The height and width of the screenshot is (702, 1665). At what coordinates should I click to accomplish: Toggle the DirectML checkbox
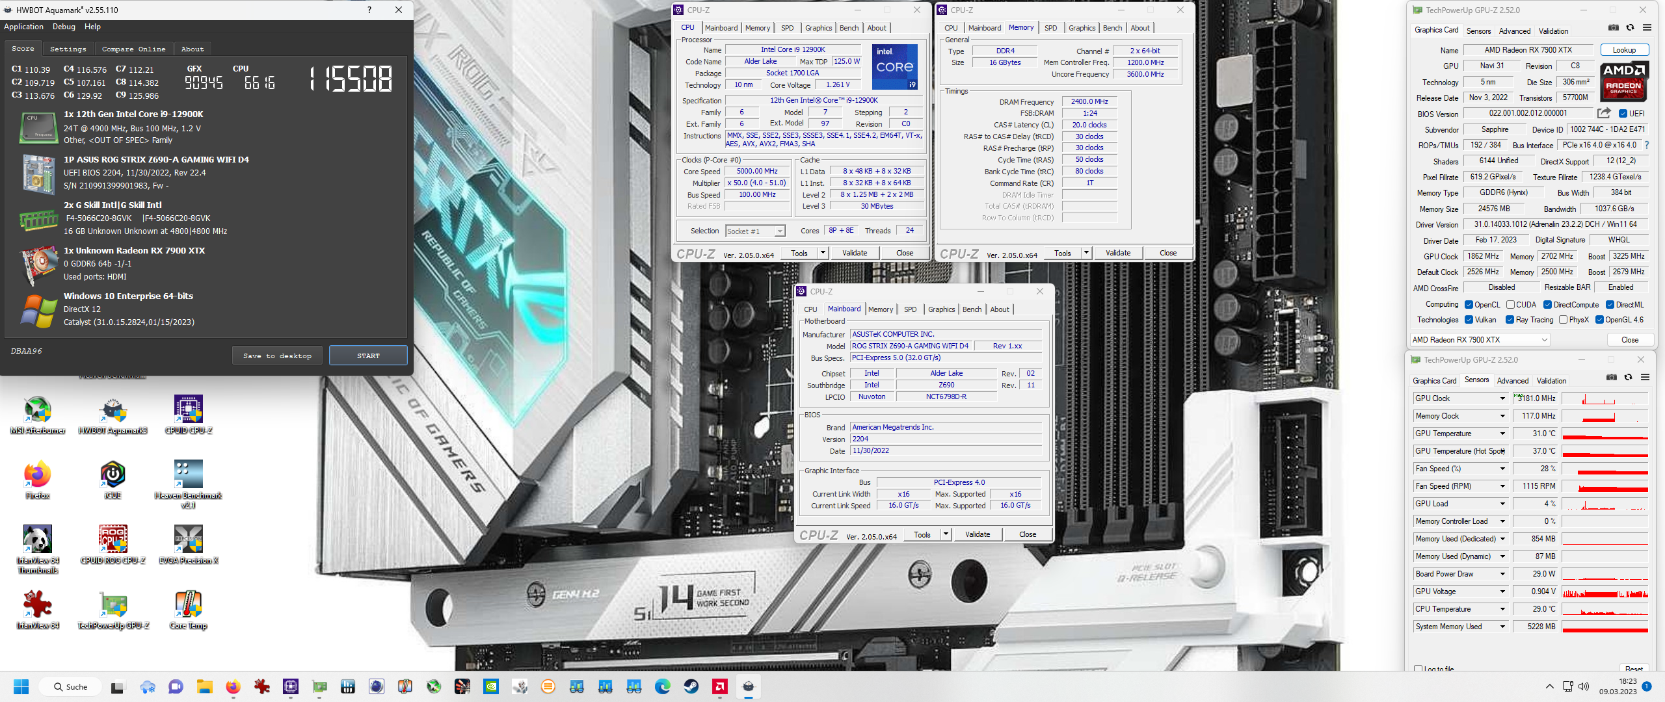pos(1609,305)
